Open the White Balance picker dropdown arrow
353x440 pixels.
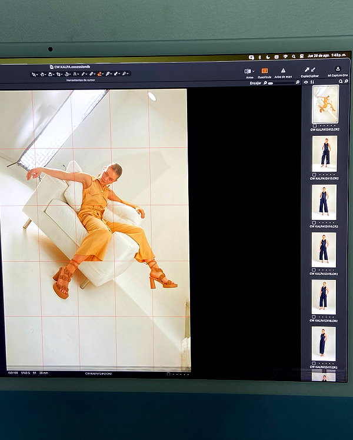point(111,74)
